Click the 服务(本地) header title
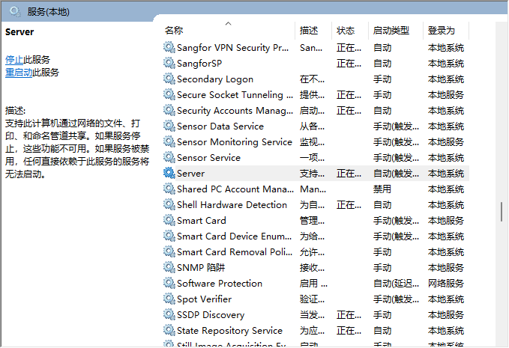Screen dimensions: 509x348 [x=49, y=12]
